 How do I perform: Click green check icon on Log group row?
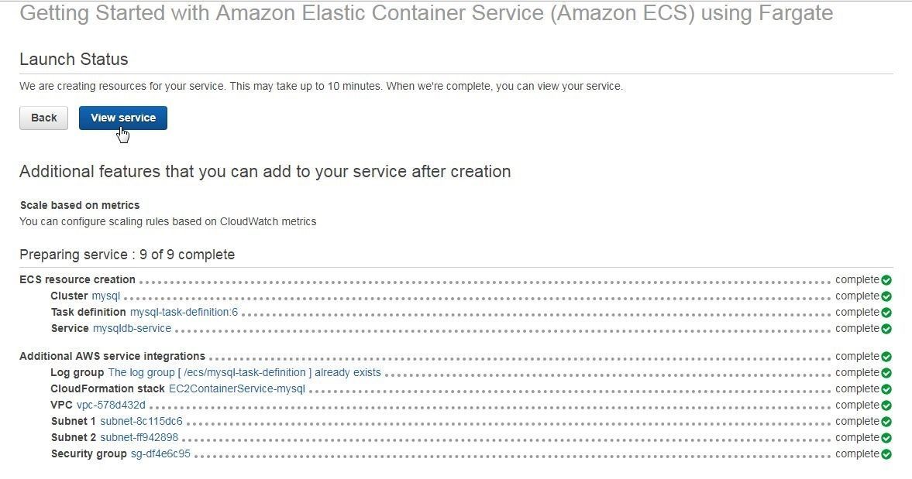pyautogui.click(x=886, y=373)
